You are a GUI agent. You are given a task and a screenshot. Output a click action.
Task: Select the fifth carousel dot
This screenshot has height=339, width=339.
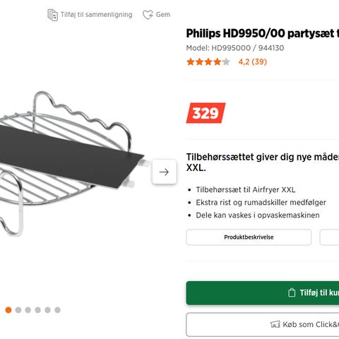(x=48, y=310)
